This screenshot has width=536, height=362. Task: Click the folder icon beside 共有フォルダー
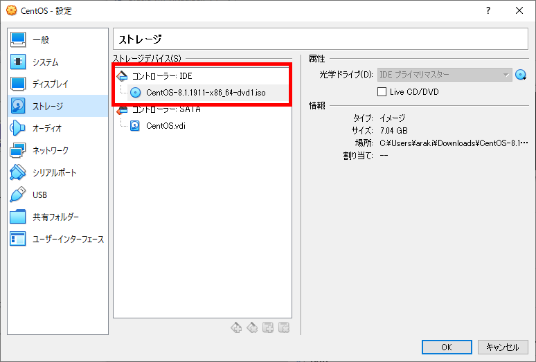point(18,217)
